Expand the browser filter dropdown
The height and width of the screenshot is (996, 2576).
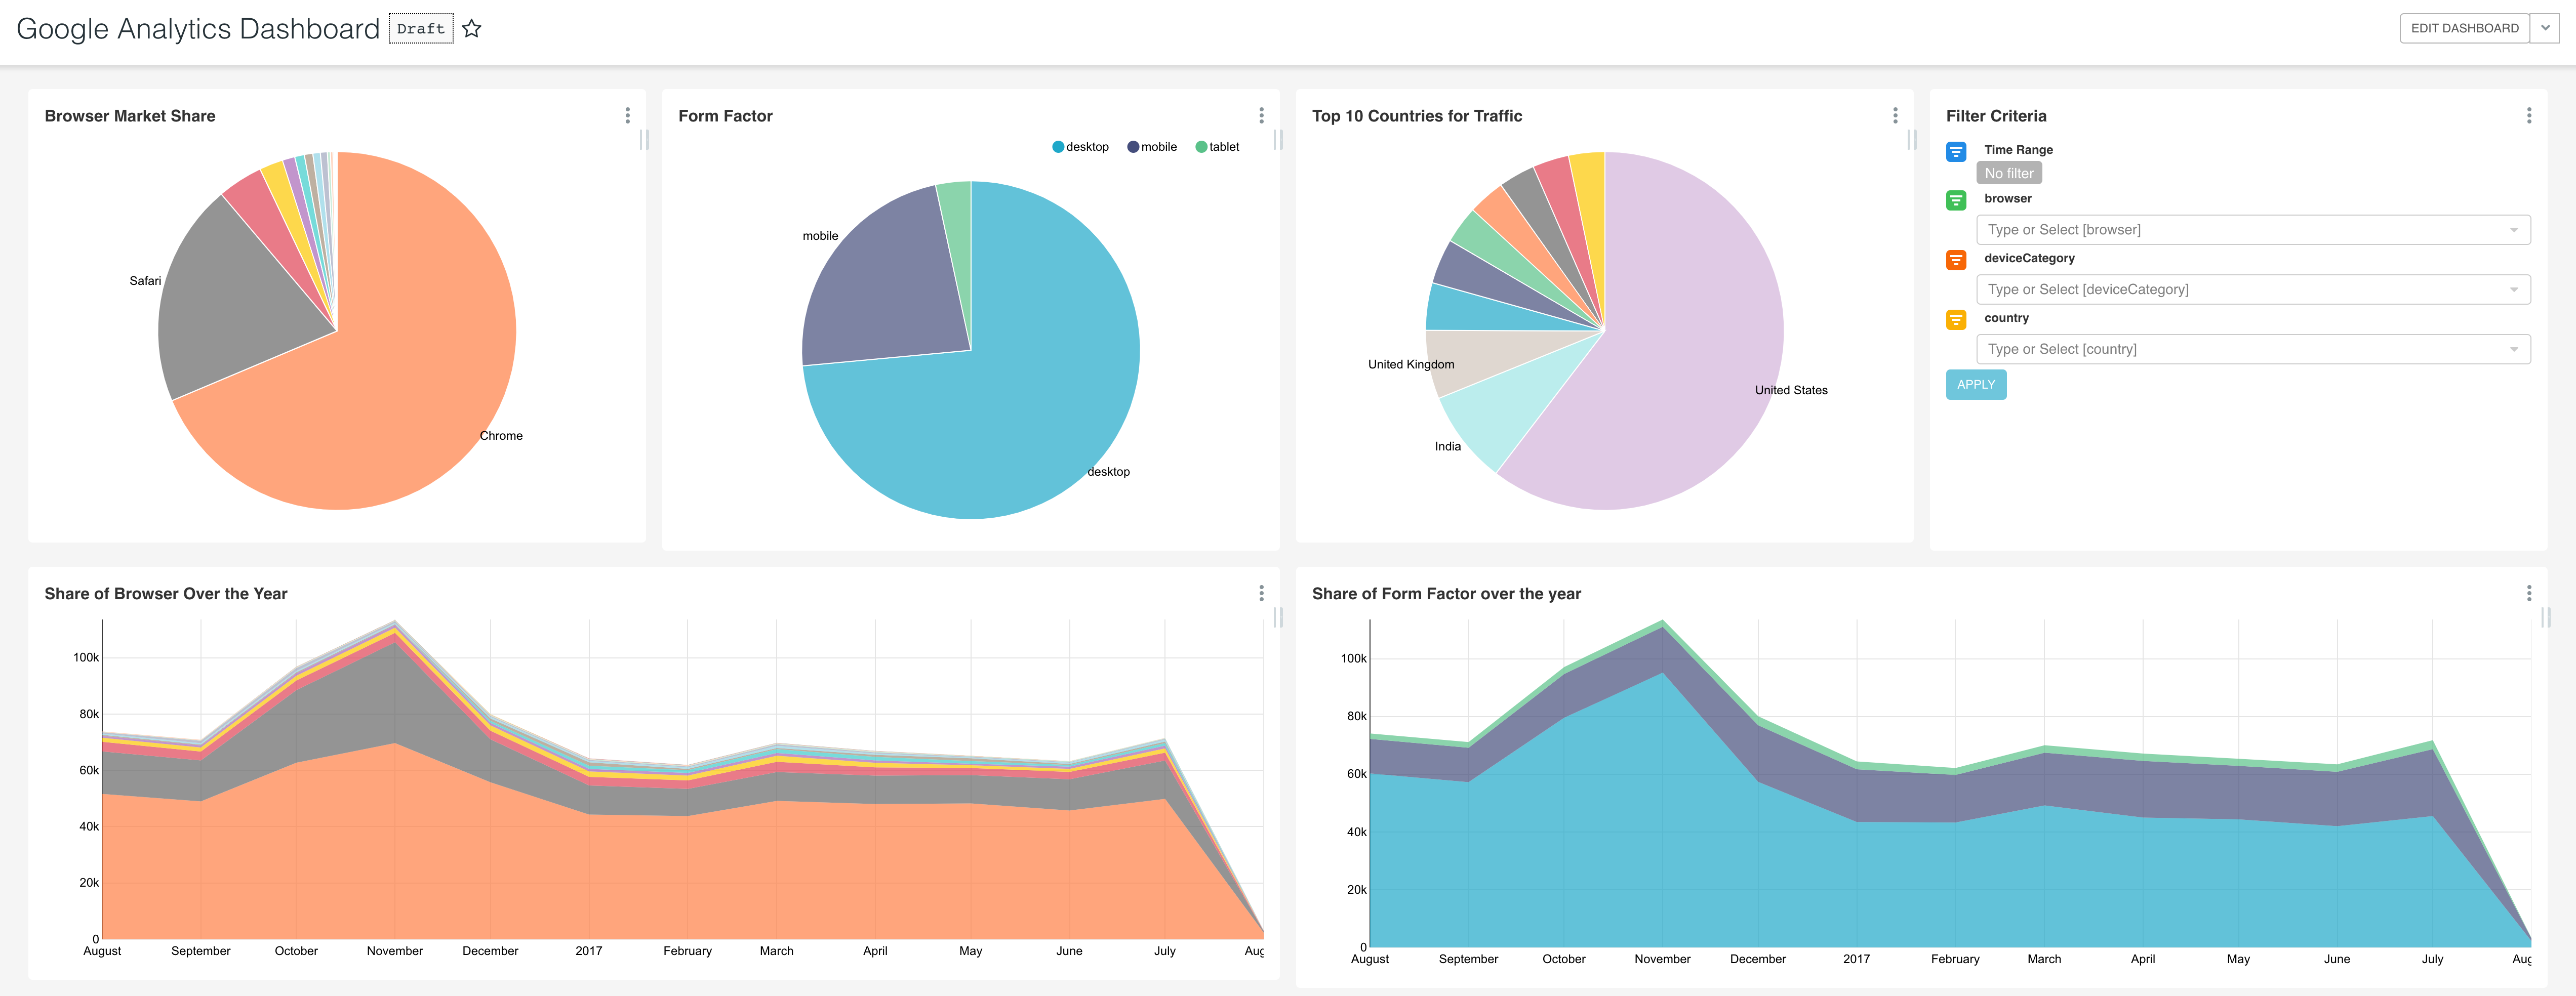2513,230
